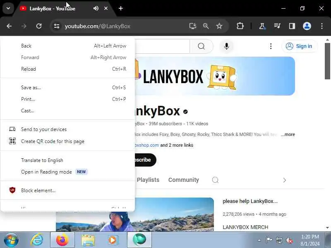The image size is (331, 248).
Task: Open YouTube settings three-dot menu
Action: [x=271, y=46]
